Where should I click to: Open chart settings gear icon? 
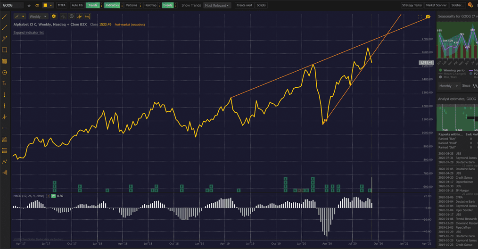54,17
